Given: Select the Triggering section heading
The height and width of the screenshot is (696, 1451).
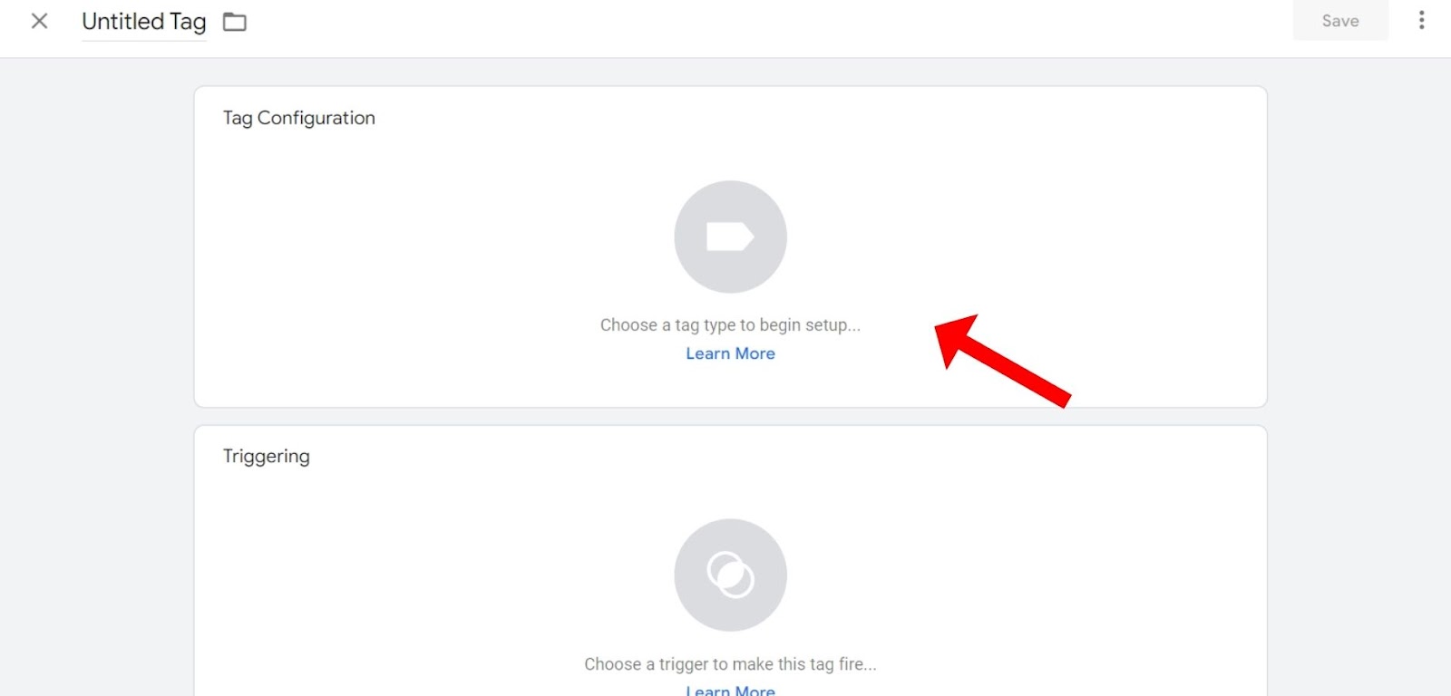Looking at the screenshot, I should pyautogui.click(x=267, y=456).
